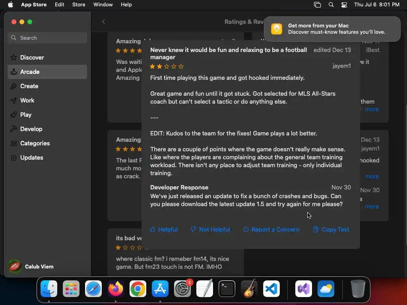The height and width of the screenshot is (305, 407).
Task: Go to the Work section
Action: 47,100
